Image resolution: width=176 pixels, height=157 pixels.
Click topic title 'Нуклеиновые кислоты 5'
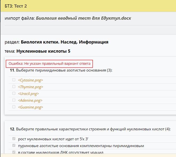pos(43,51)
